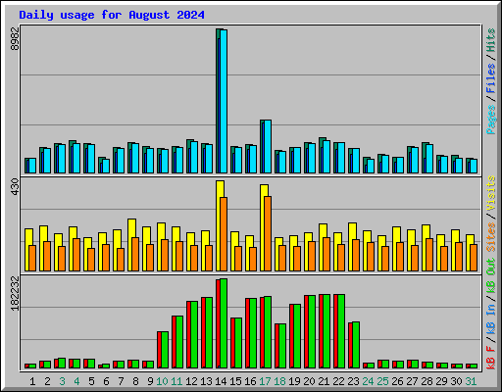Viewport: 502px width, 392px height.
Task: Click day label 23 on the x-axis
Action: tap(353, 381)
